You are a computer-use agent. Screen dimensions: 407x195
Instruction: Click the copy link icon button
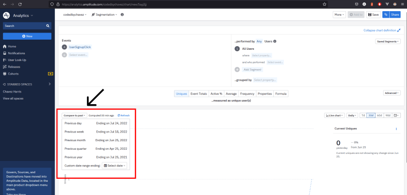tap(386, 15)
